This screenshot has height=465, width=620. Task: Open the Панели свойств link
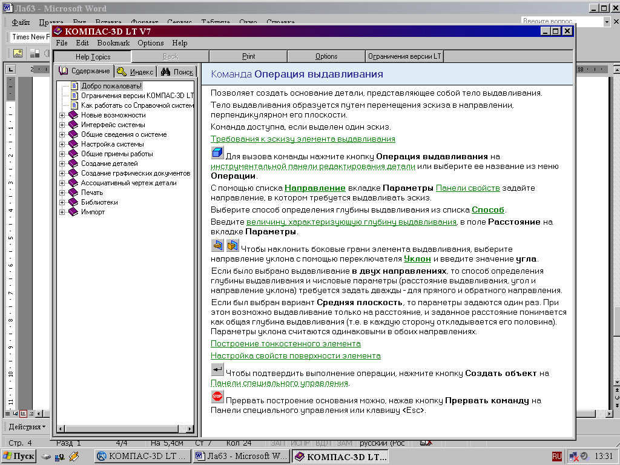(x=468, y=188)
